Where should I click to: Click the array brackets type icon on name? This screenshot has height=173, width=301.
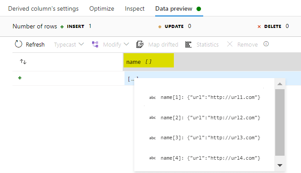point(148,62)
